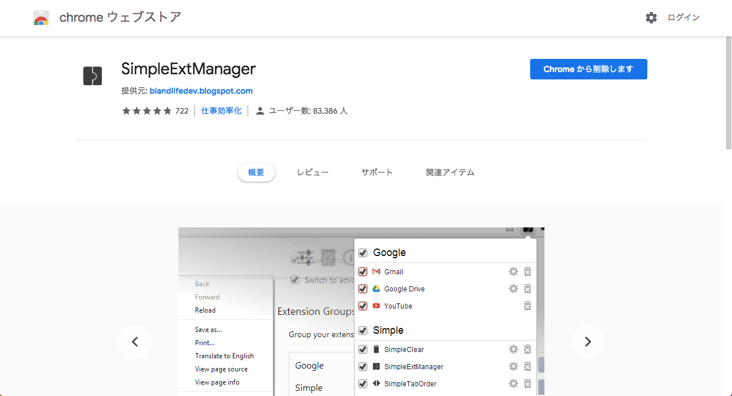Show the next screenshot with right arrow
The height and width of the screenshot is (396, 732).
click(x=588, y=342)
